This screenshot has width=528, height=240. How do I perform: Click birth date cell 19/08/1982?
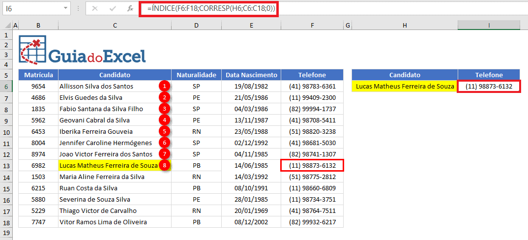[251, 86]
